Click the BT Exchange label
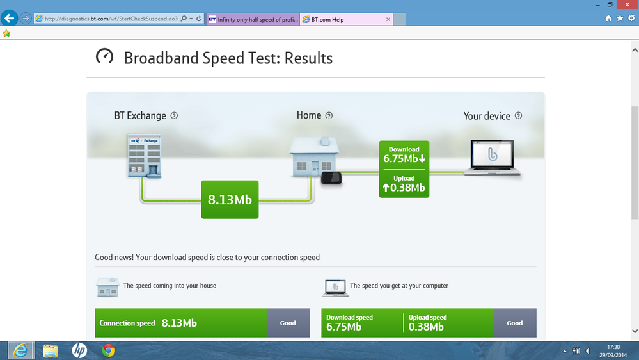The image size is (639, 360). 140,115
